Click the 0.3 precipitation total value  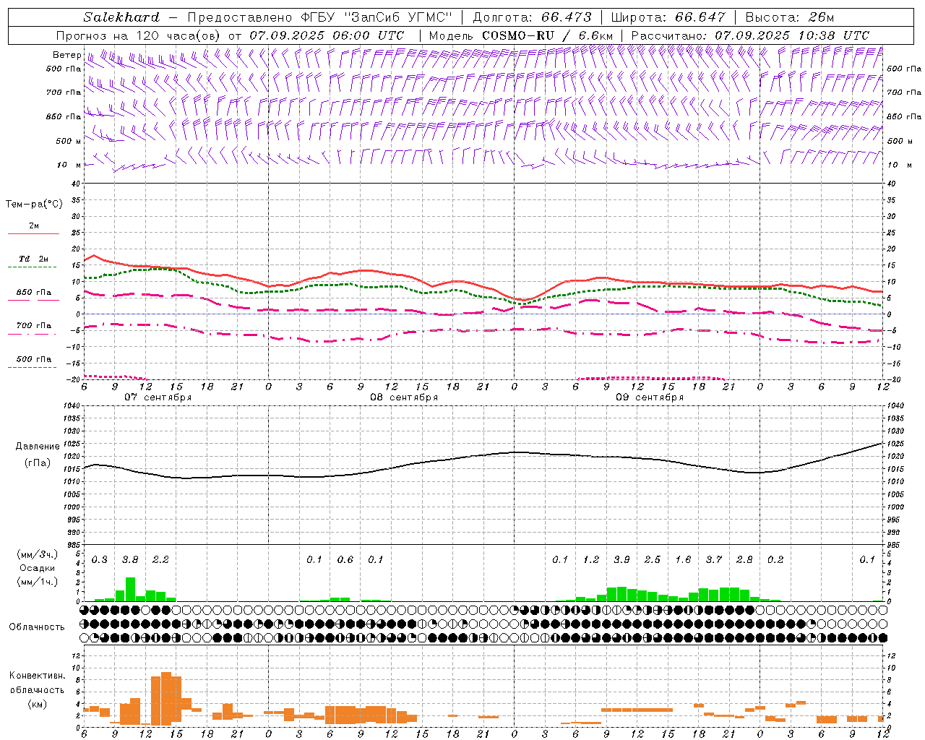[x=99, y=559]
